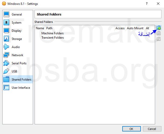The image size is (164, 134).
Task: Click the edit shared folder icon
Action: 159,34
